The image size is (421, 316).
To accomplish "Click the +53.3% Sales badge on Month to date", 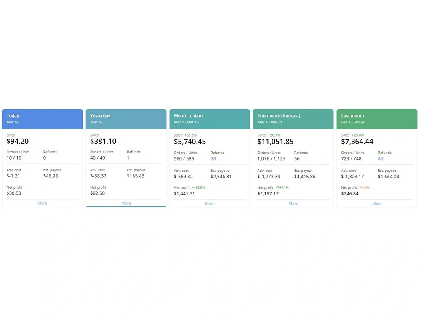I will (189, 135).
